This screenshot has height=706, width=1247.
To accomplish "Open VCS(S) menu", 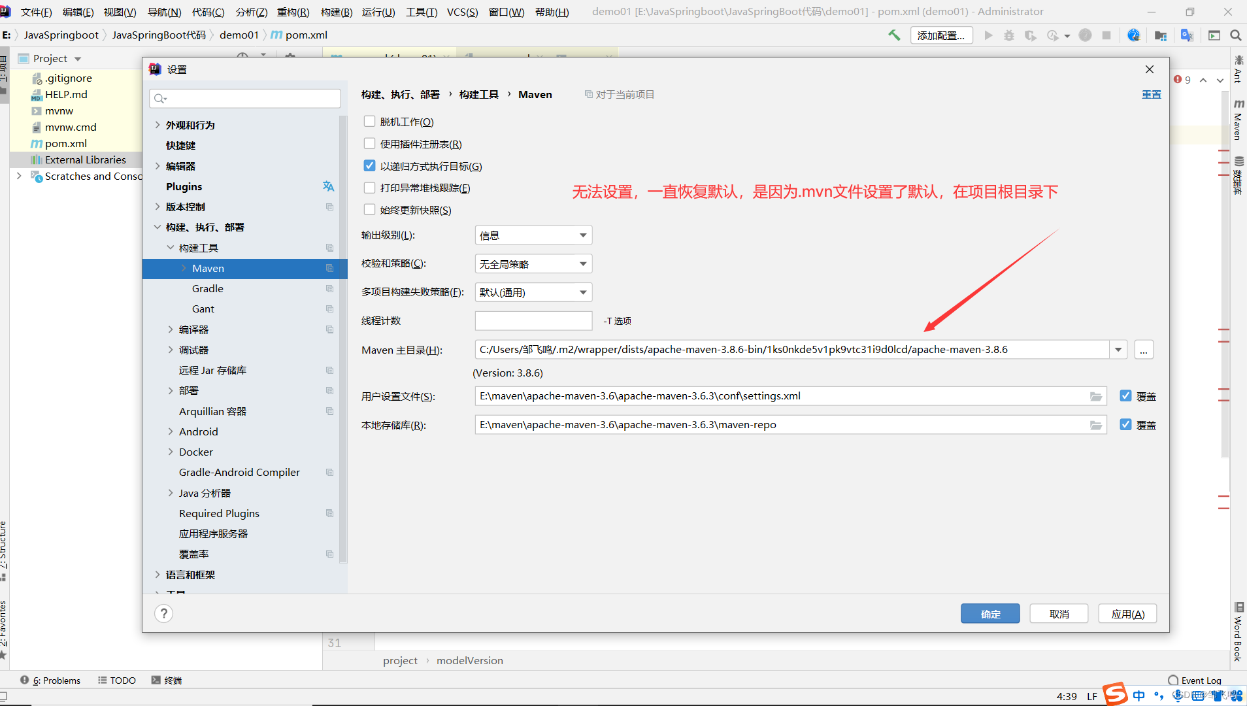I will [x=462, y=12].
